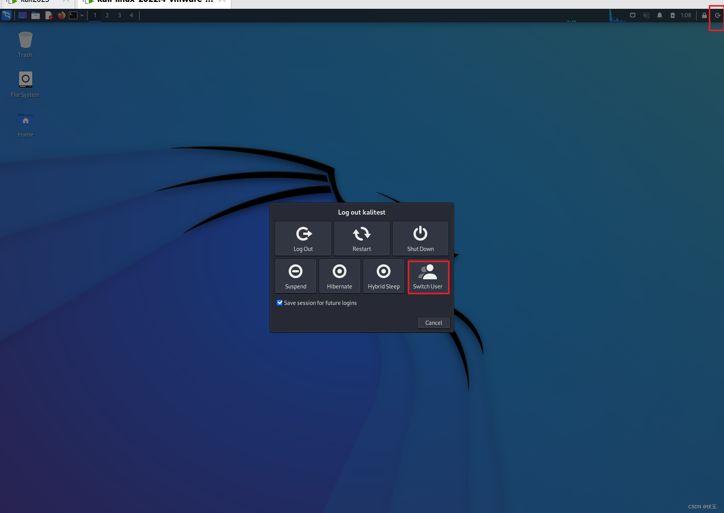
Task: Select the Home folder desktop icon
Action: coord(25,125)
